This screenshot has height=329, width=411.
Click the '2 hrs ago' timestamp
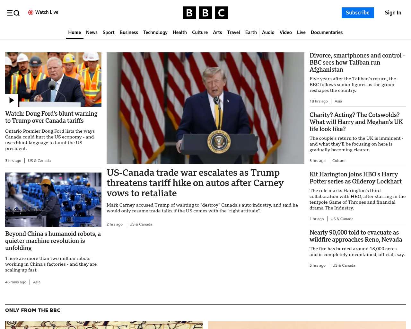click(x=115, y=224)
